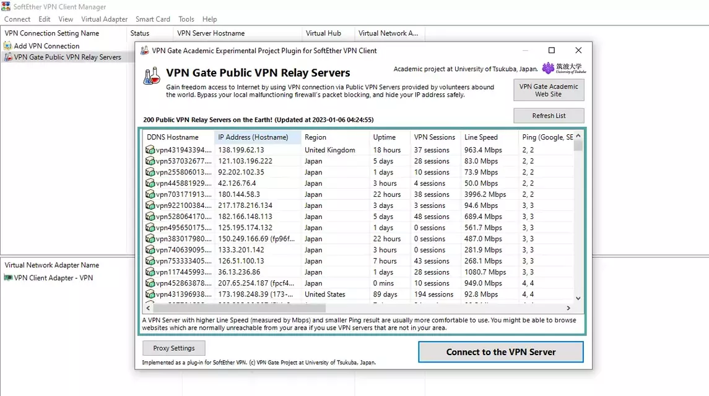The width and height of the screenshot is (709, 396).
Task: Click the server icon for vpn495650175 row
Action: [x=150, y=227]
